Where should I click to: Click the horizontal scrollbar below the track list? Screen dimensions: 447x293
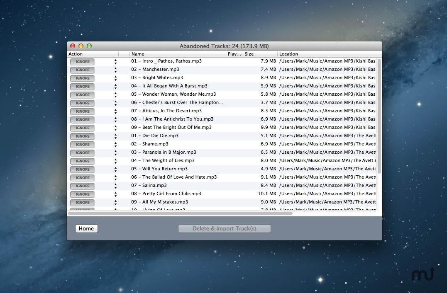(181, 213)
